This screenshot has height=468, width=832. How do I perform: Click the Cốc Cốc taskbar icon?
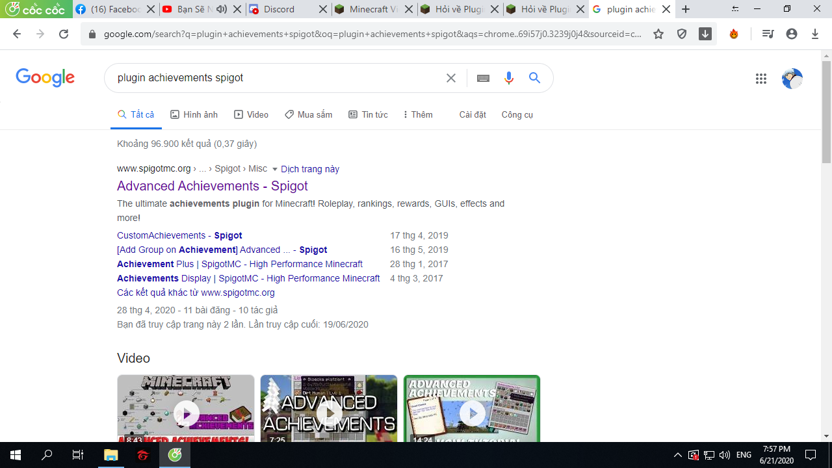(175, 455)
